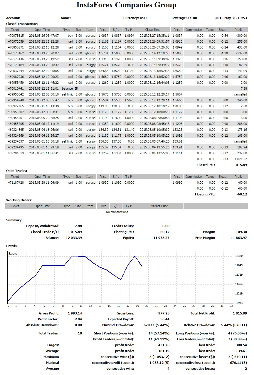The height and width of the screenshot is (375, 254).
Task: Click Loss trades value 7 (38.89%)
Action: coord(237,339)
